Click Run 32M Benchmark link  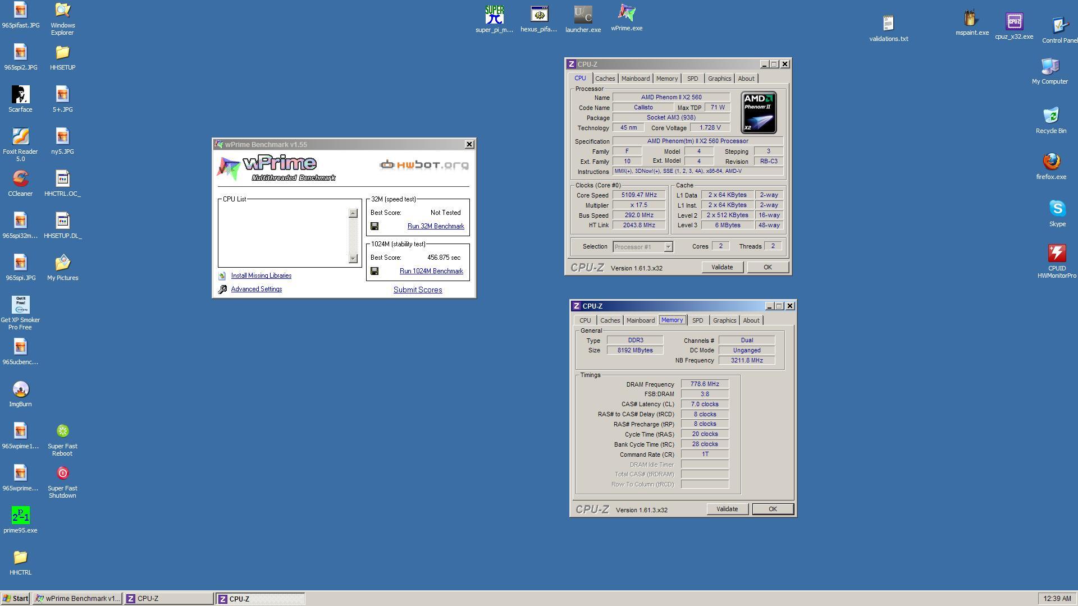click(436, 226)
